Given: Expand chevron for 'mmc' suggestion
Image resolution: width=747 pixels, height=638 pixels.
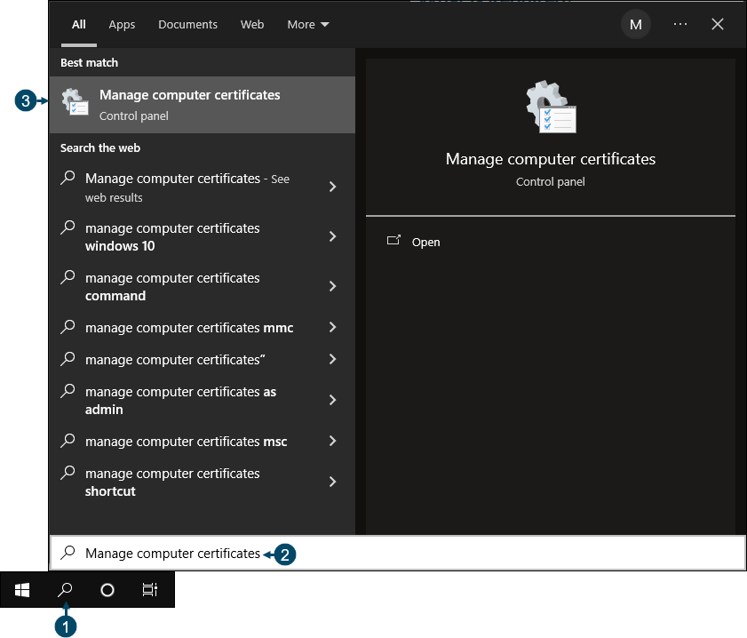Looking at the screenshot, I should 332,327.
